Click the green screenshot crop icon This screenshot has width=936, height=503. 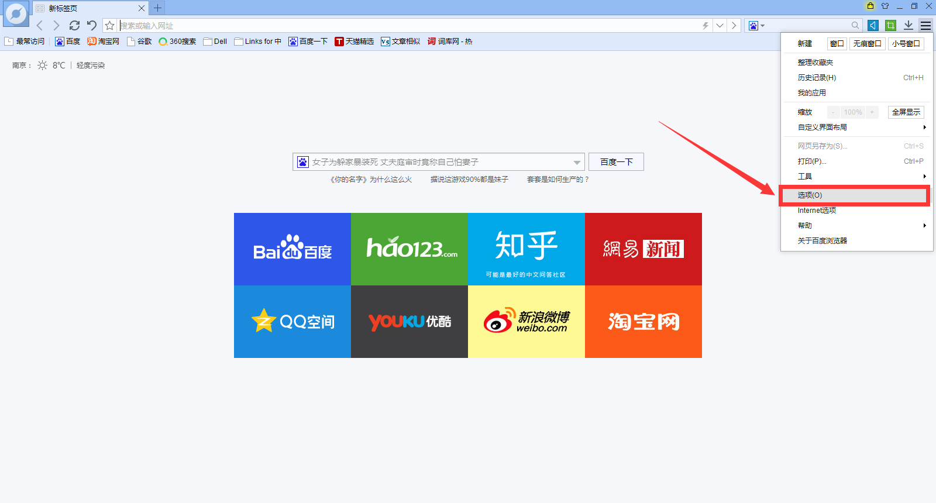pos(890,25)
